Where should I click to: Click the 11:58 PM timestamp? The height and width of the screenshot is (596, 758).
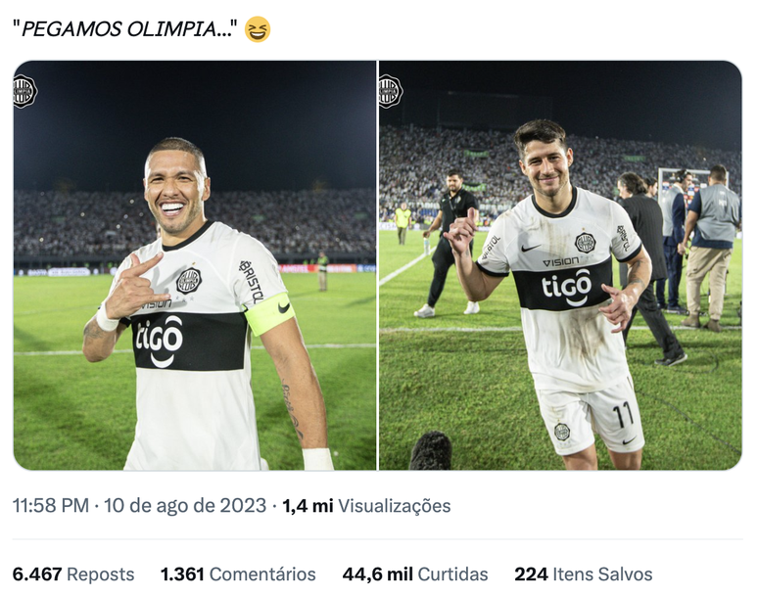[50, 506]
